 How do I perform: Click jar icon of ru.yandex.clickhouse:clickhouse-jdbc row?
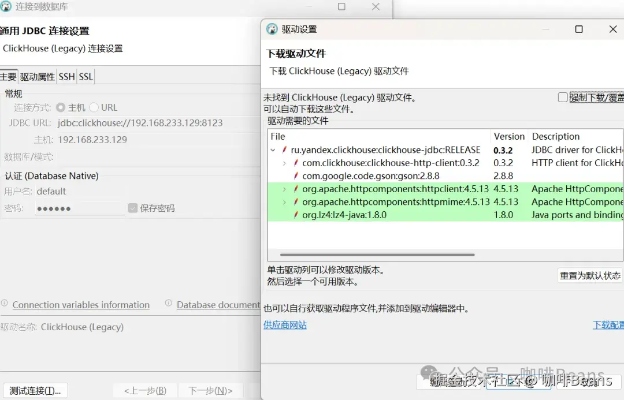pos(284,150)
